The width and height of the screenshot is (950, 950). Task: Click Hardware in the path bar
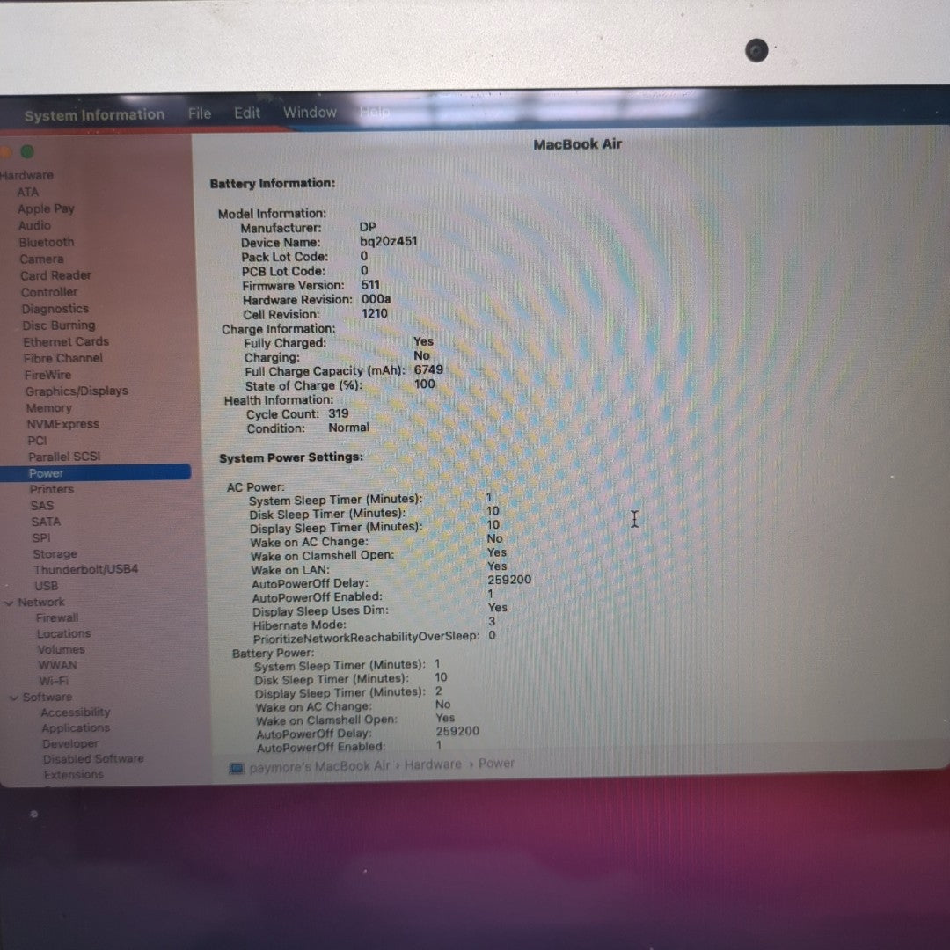click(x=433, y=764)
